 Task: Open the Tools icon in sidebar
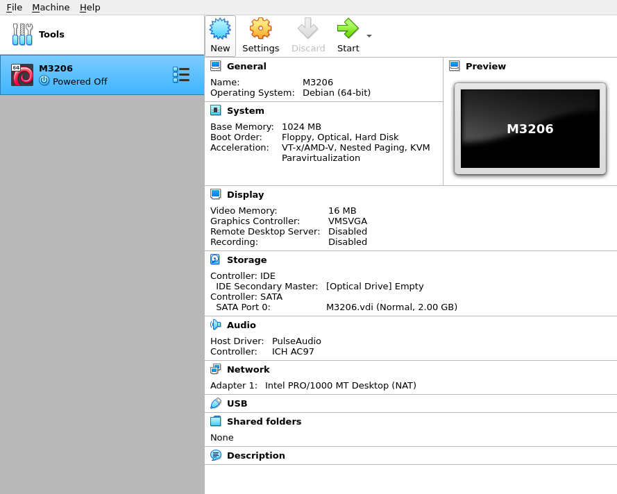[x=22, y=34]
